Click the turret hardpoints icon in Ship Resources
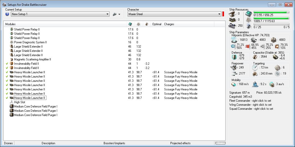The image size is (295, 147). 232,14
